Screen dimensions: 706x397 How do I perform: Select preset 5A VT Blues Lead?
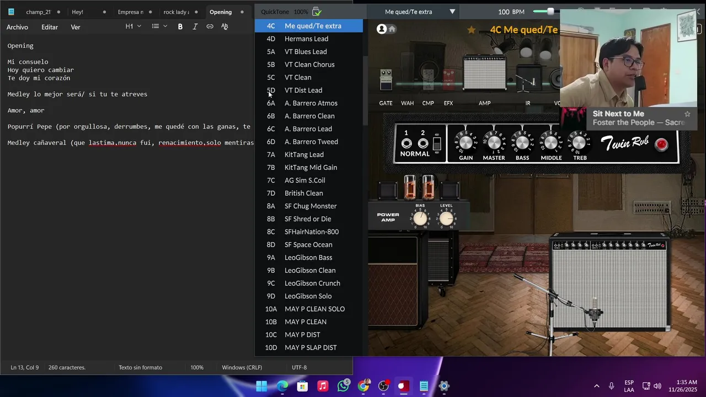309,52
